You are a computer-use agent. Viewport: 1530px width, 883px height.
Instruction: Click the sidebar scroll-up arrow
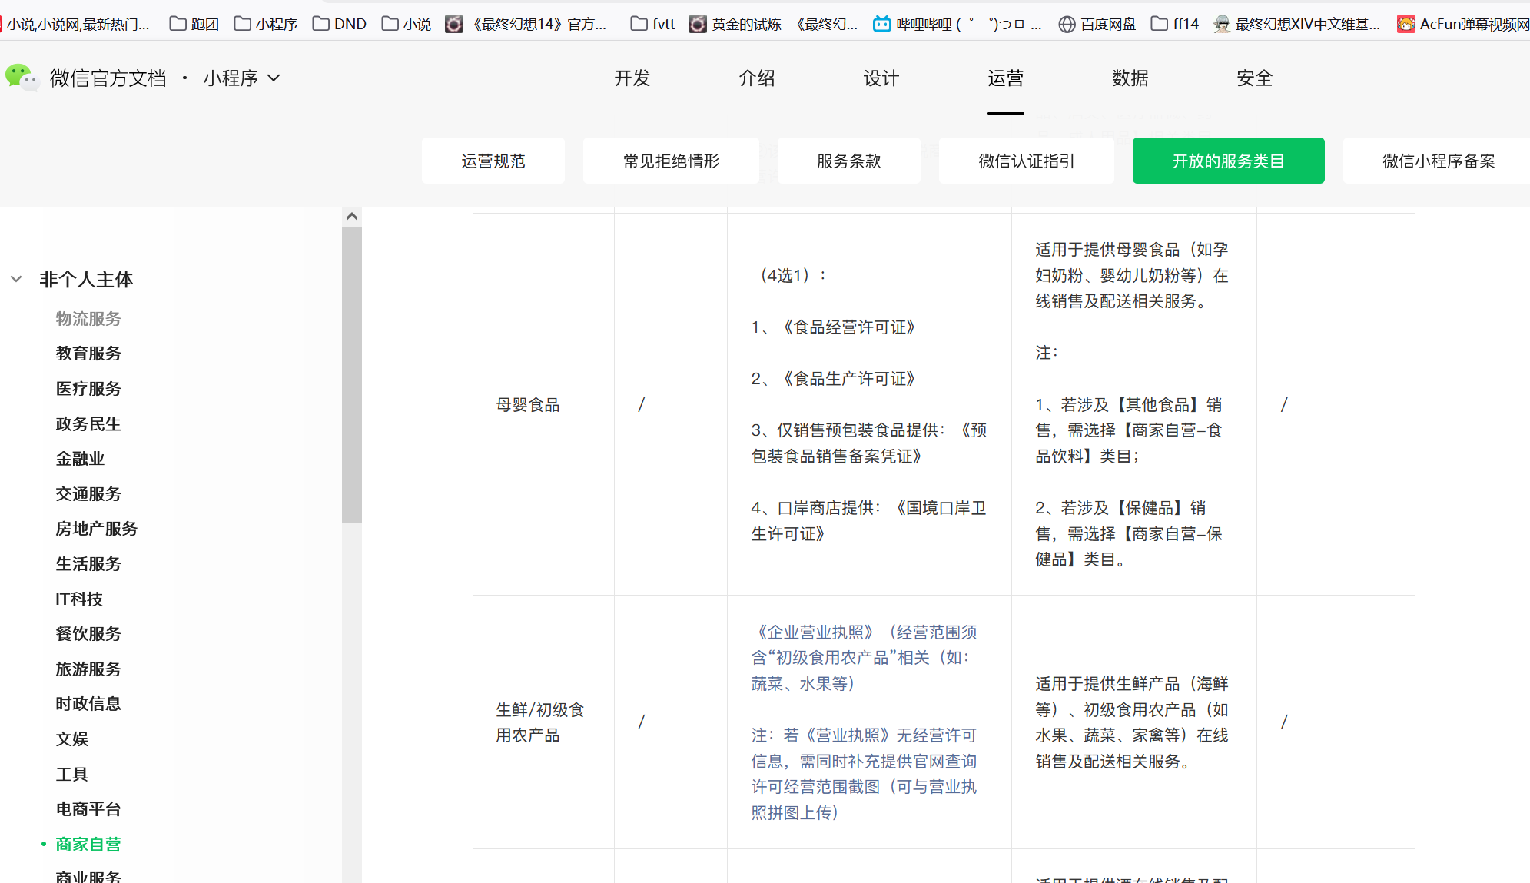click(x=352, y=216)
